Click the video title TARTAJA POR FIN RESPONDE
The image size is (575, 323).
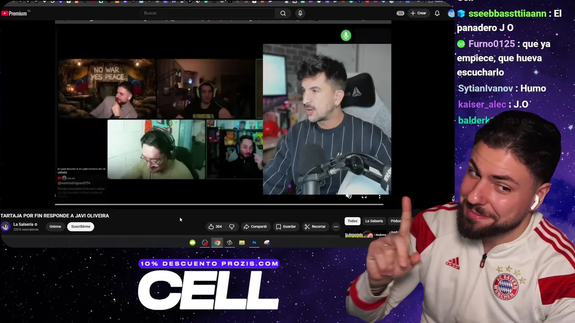click(55, 216)
